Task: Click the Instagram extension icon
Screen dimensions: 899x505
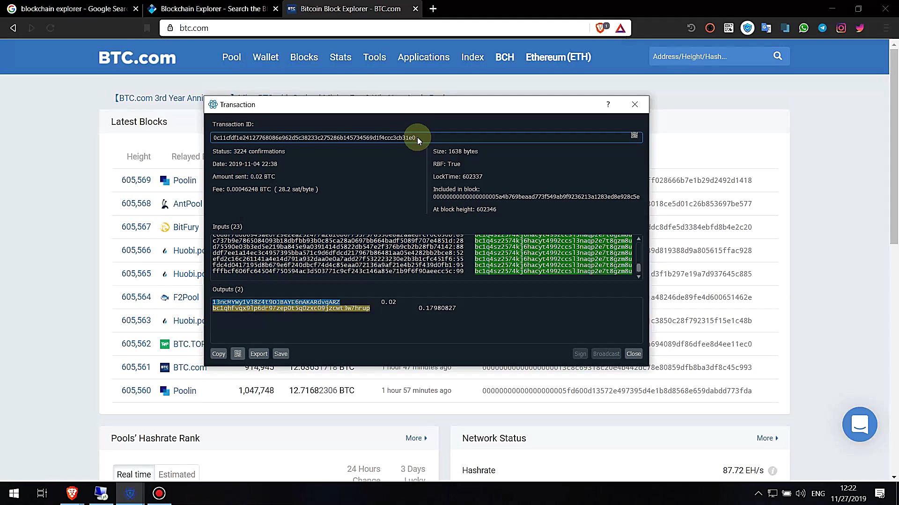Action: click(841, 28)
